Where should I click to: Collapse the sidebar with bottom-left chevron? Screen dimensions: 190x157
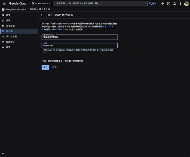(3, 153)
